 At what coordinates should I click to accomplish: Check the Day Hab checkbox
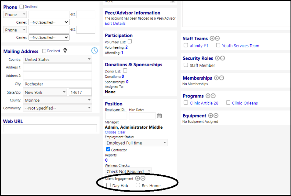click(108, 185)
